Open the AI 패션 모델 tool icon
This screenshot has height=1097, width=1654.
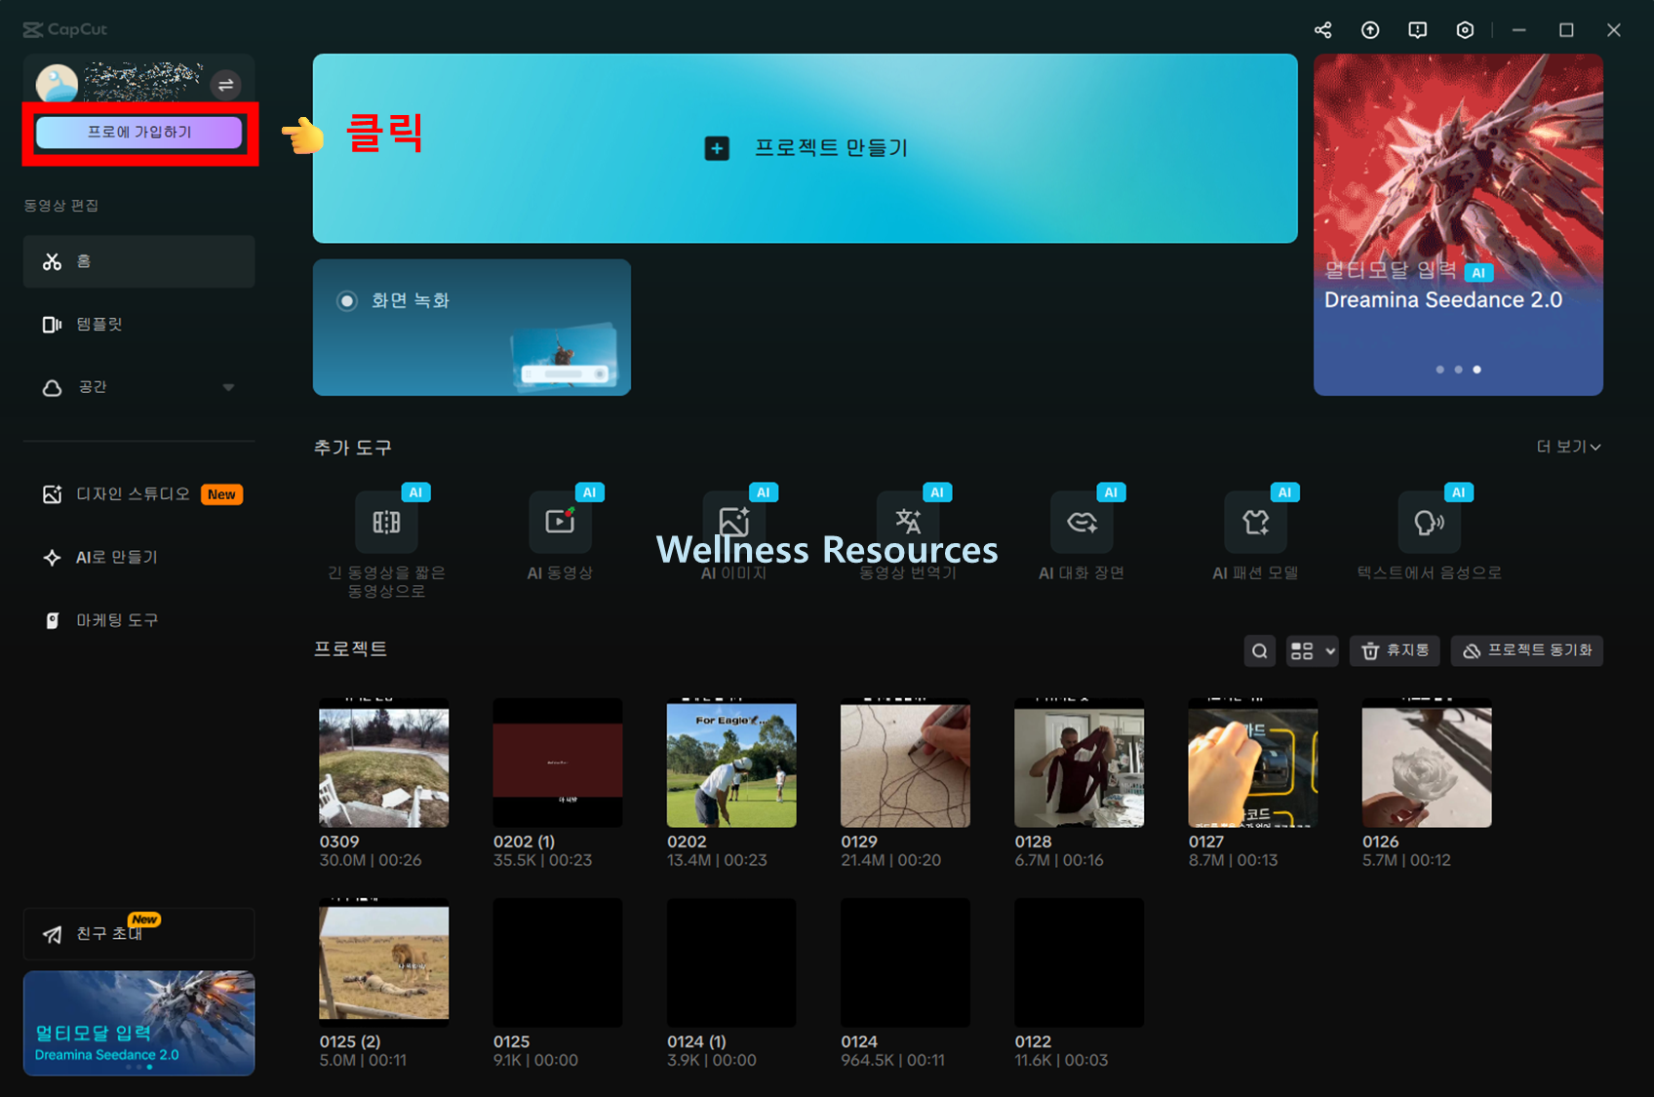pos(1256,523)
